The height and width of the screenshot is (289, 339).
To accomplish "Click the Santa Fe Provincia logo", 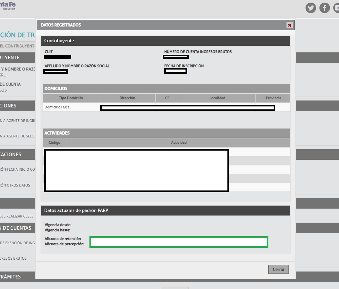I will tap(8, 6).
